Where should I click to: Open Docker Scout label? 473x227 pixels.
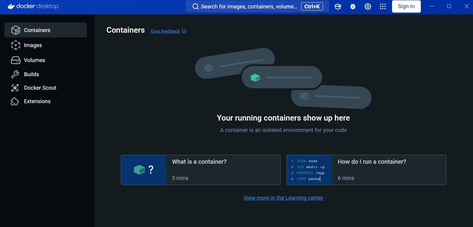pos(40,88)
